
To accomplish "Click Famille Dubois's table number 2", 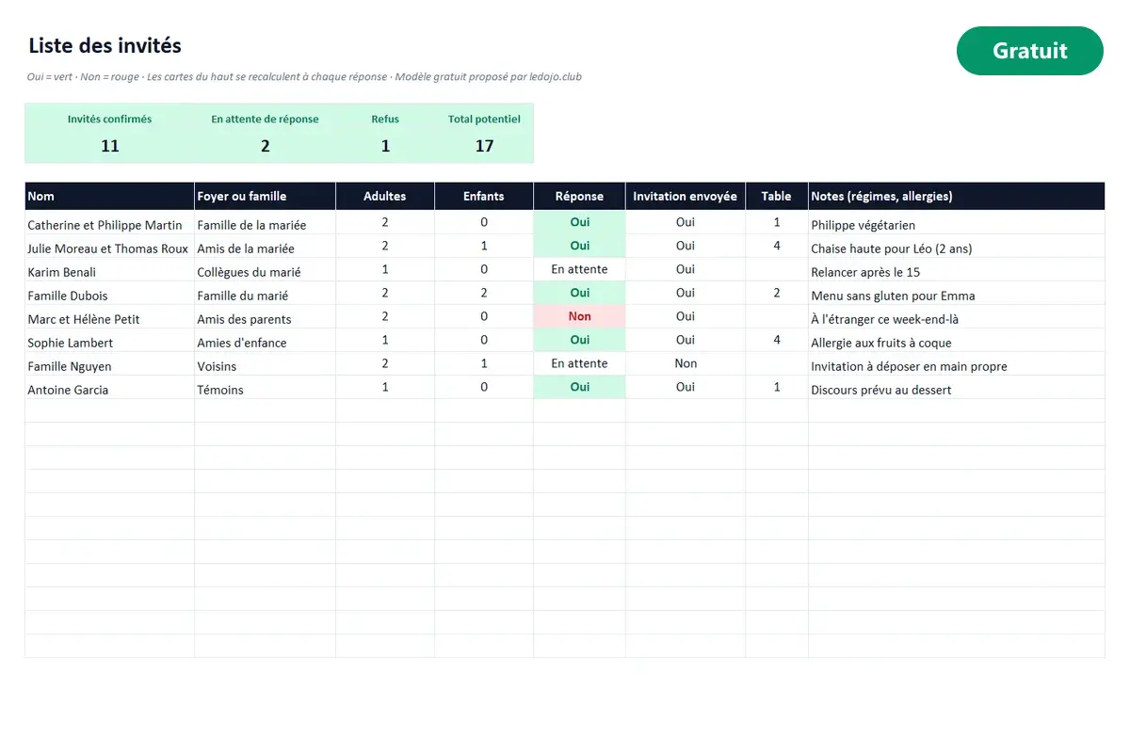I will coord(777,293).
